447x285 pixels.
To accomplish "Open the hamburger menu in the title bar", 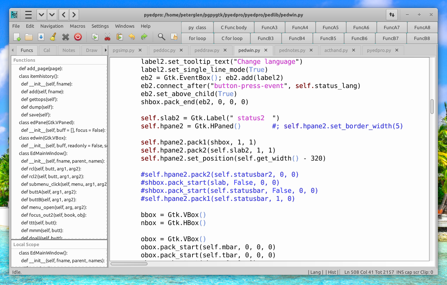I will tap(28, 15).
